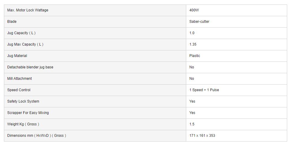This screenshot has width=292, height=147.
Task: Click the Safety Lock System label
Action: point(23,101)
